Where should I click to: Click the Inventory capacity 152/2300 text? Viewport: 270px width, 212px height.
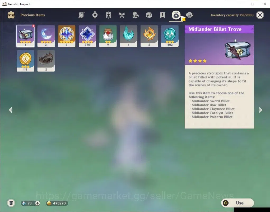[x=232, y=15]
